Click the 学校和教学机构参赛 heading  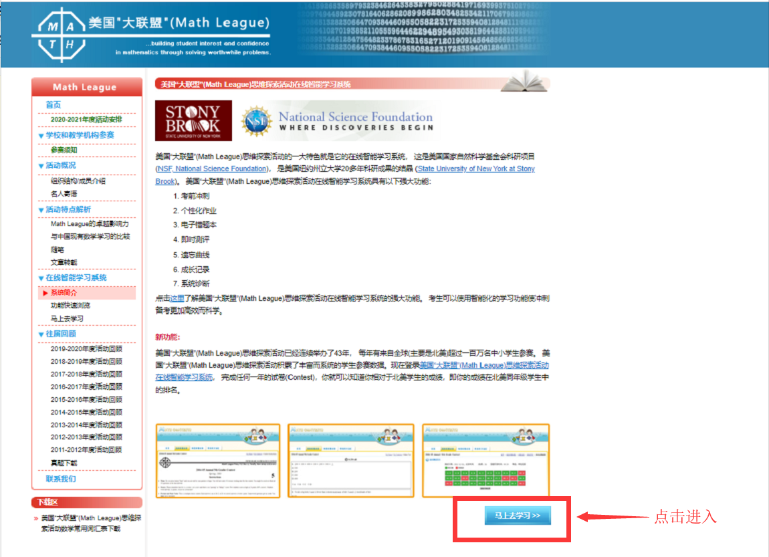(x=80, y=135)
